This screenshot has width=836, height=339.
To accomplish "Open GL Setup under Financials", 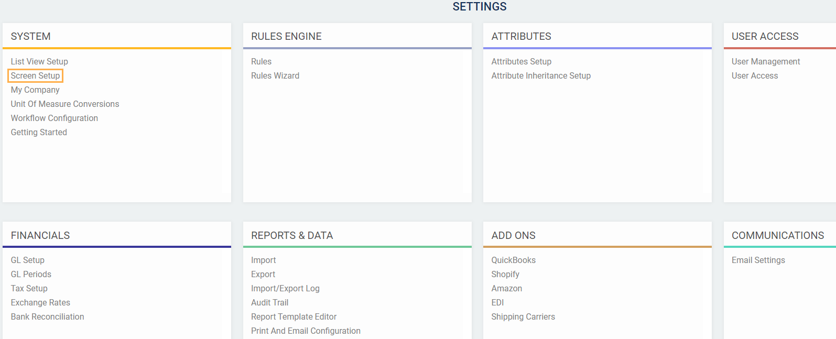I will (28, 260).
